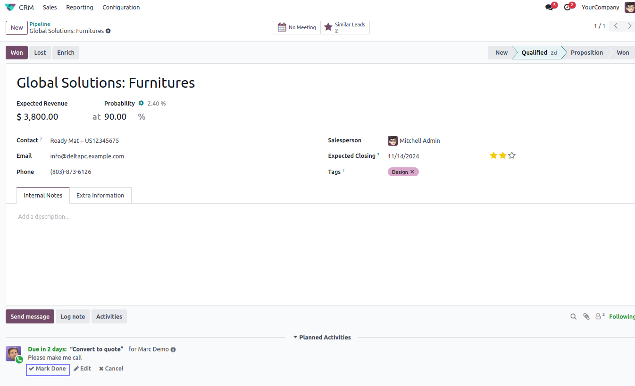635x386 pixels.
Task: Open the activities clock icon
Action: [568, 8]
